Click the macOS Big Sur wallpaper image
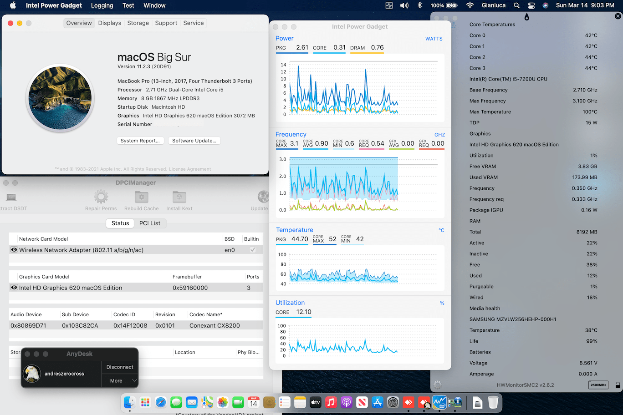623x415 pixels. (x=60, y=98)
